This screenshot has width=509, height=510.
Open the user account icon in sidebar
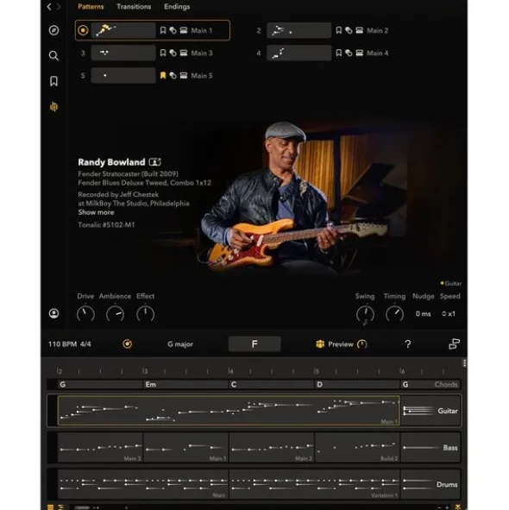click(53, 313)
